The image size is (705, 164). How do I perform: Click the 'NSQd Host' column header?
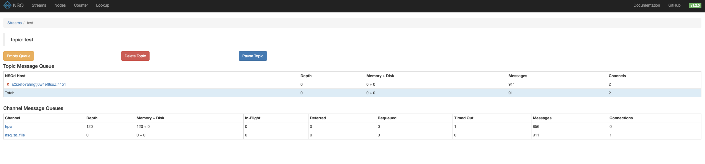point(15,76)
